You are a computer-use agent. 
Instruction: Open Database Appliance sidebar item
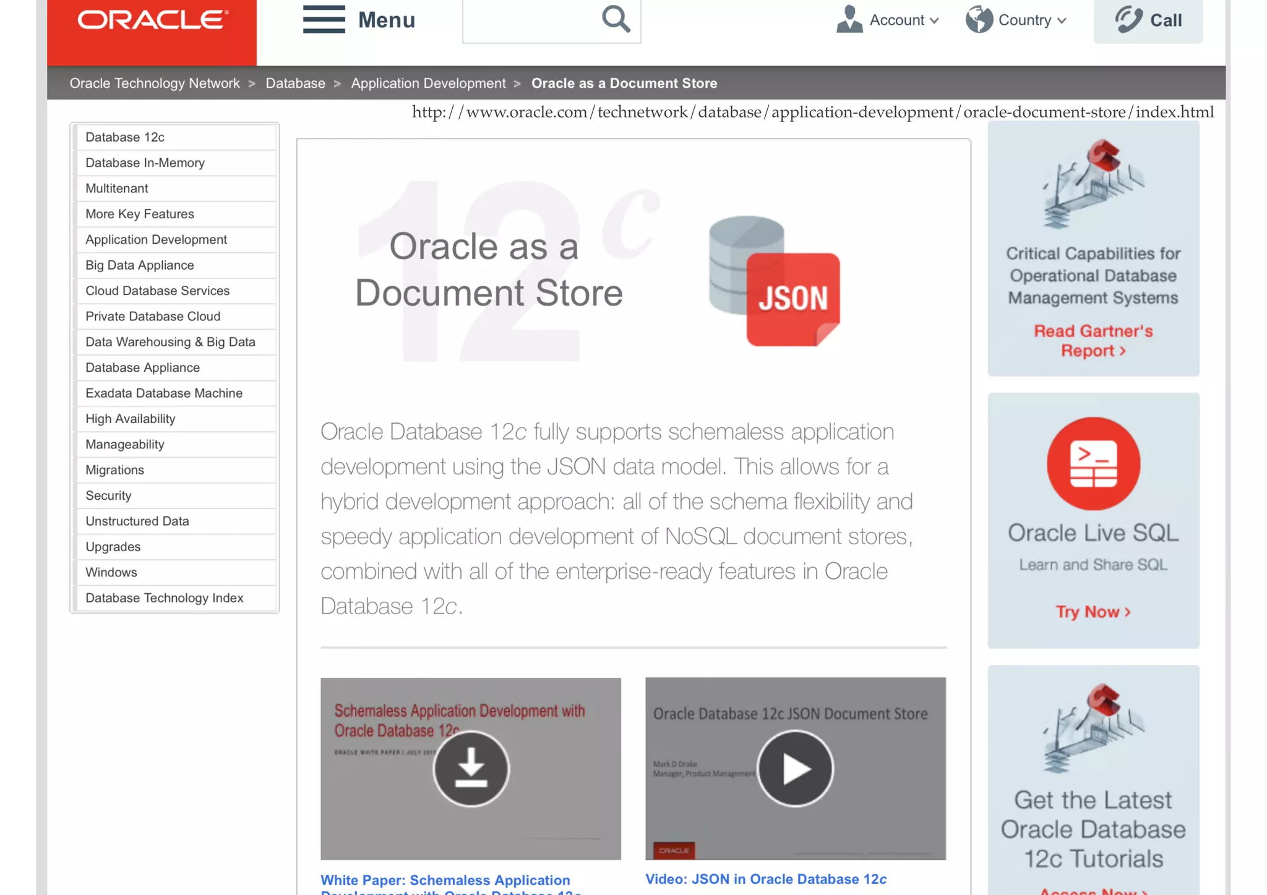point(176,367)
